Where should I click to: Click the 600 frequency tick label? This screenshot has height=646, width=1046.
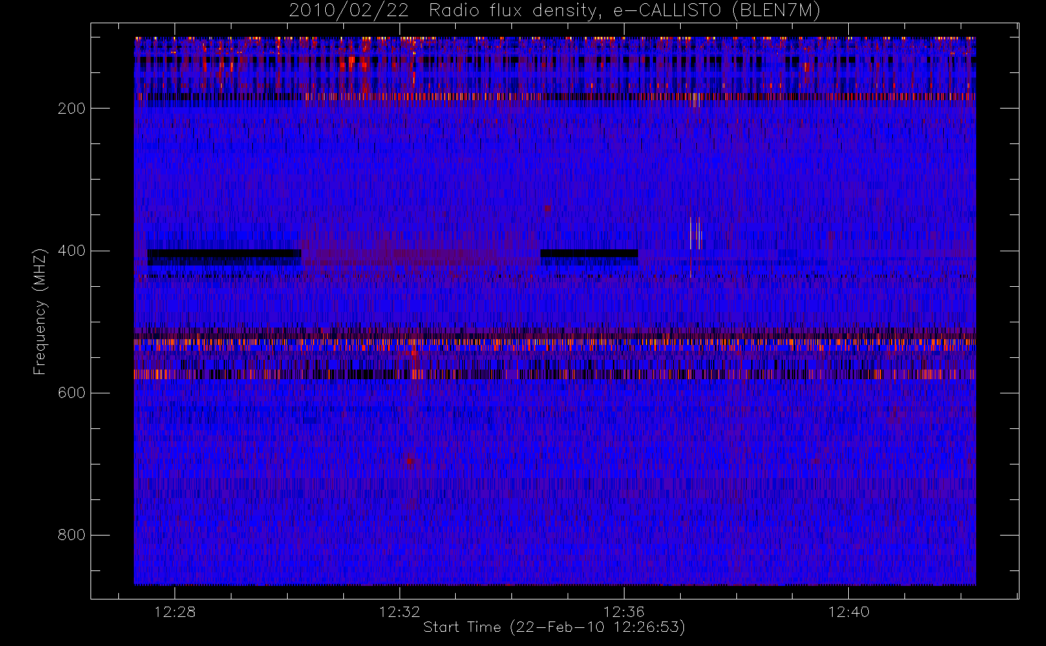tap(71, 393)
